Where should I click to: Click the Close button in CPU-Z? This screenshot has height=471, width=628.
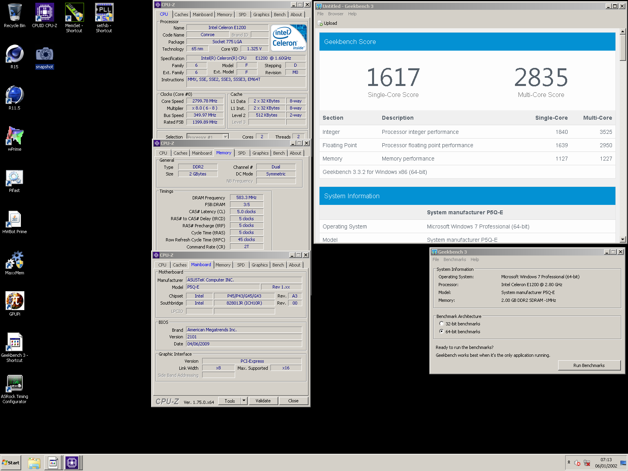click(x=293, y=401)
